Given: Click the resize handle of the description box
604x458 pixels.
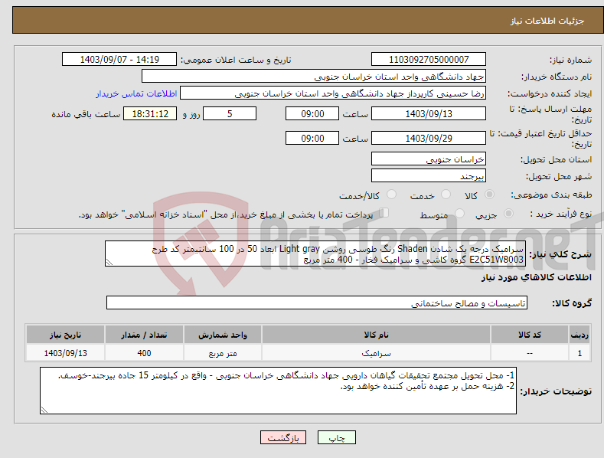Looking at the screenshot, I should (x=109, y=262).
